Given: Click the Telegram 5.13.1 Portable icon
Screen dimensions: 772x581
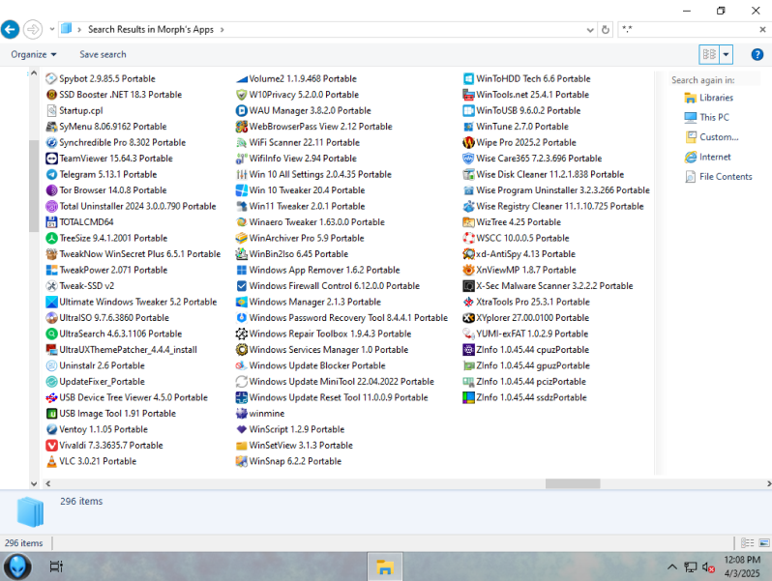Looking at the screenshot, I should pyautogui.click(x=51, y=174).
